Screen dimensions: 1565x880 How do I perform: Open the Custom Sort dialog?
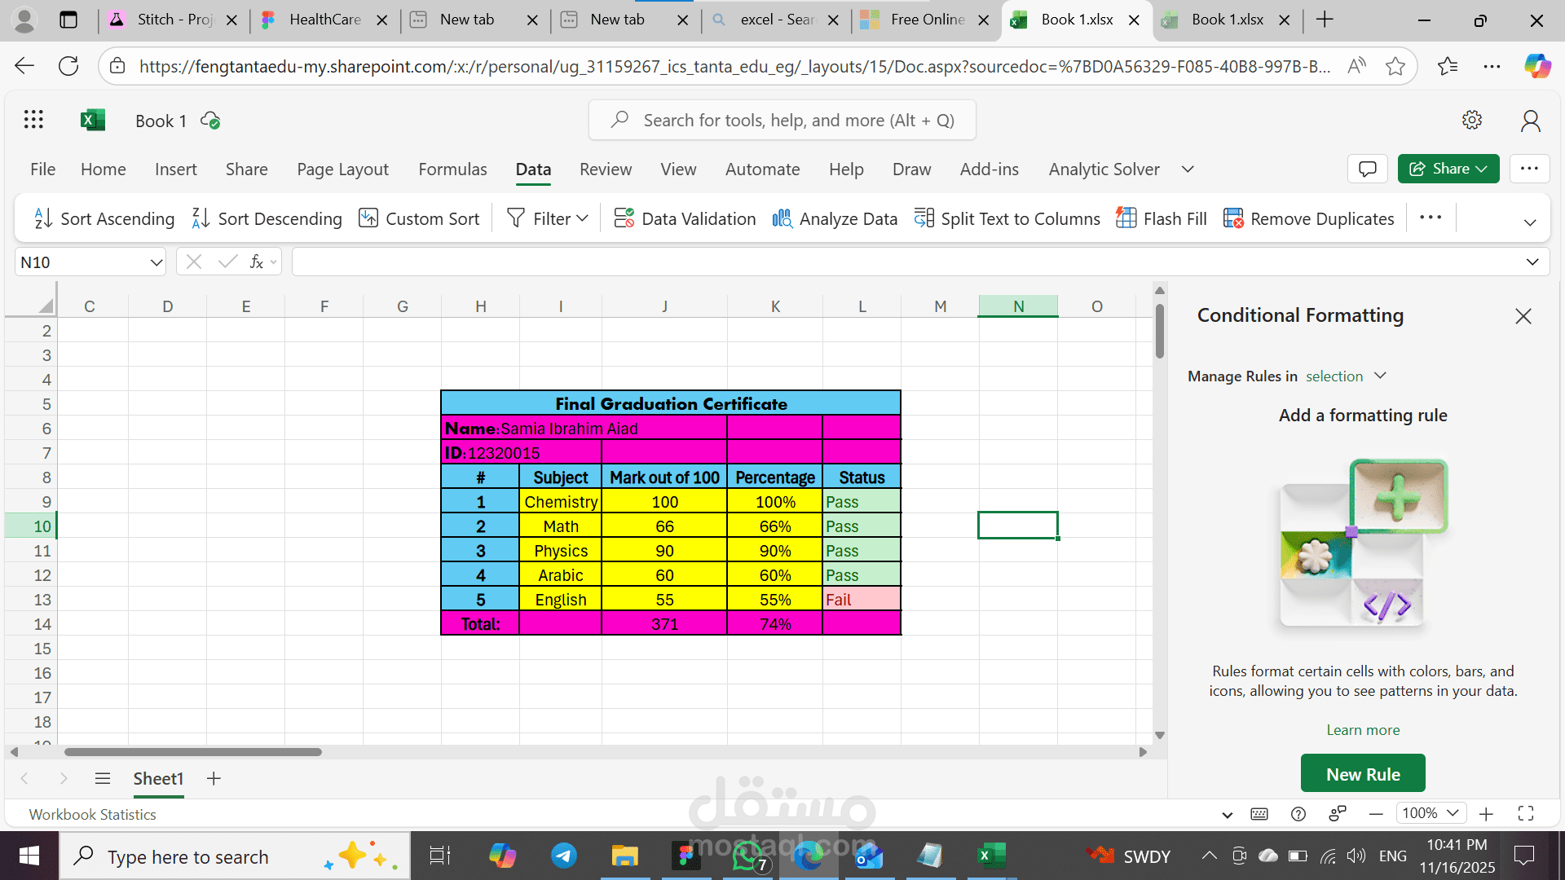(419, 218)
